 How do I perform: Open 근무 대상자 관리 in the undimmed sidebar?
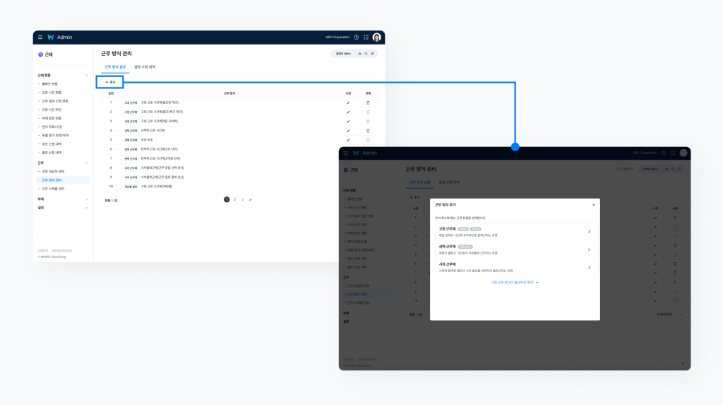click(54, 172)
